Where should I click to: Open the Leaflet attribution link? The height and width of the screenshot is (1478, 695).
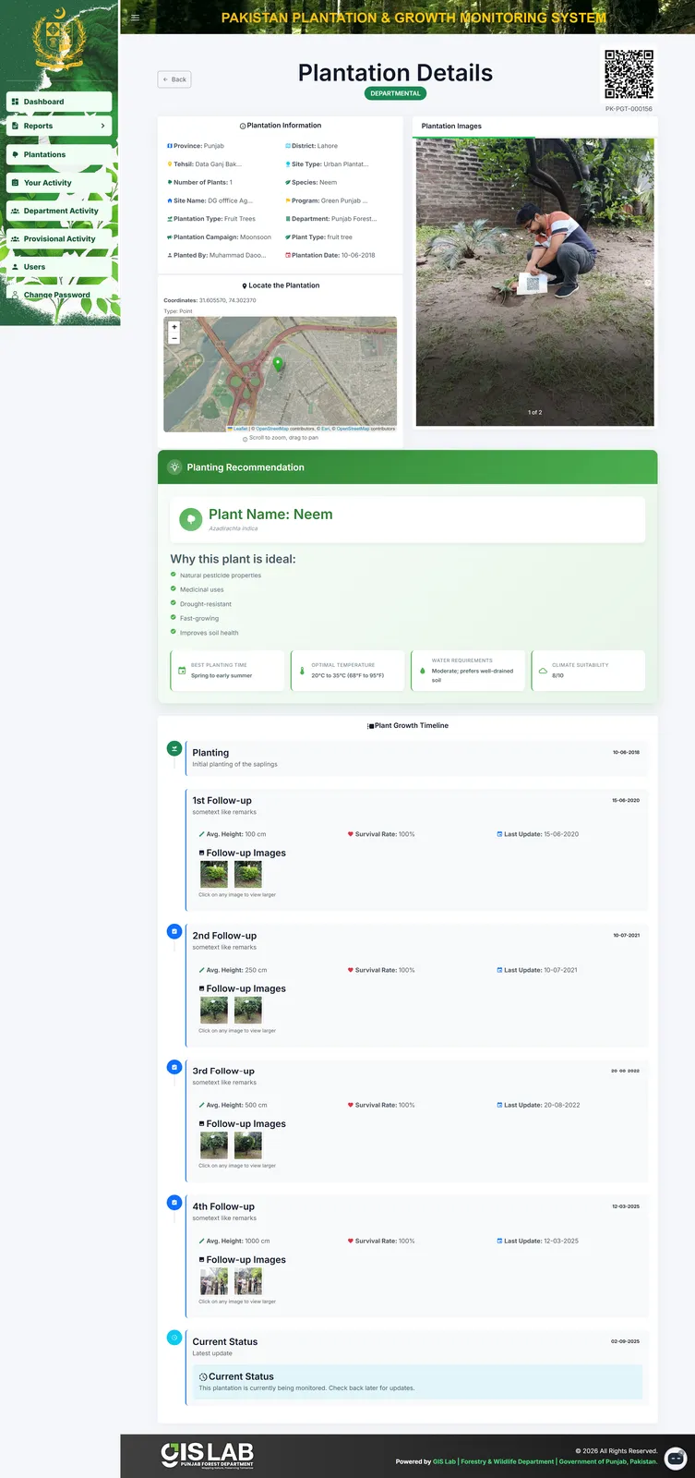[x=238, y=429]
